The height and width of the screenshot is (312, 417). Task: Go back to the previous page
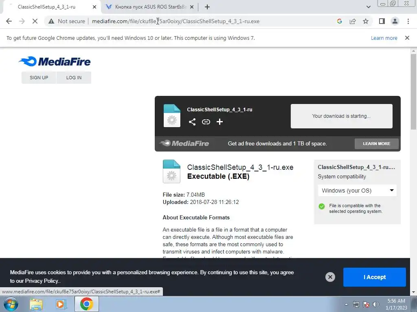[9, 21]
